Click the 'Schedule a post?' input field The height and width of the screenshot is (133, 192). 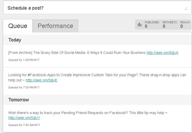coord(93,8)
